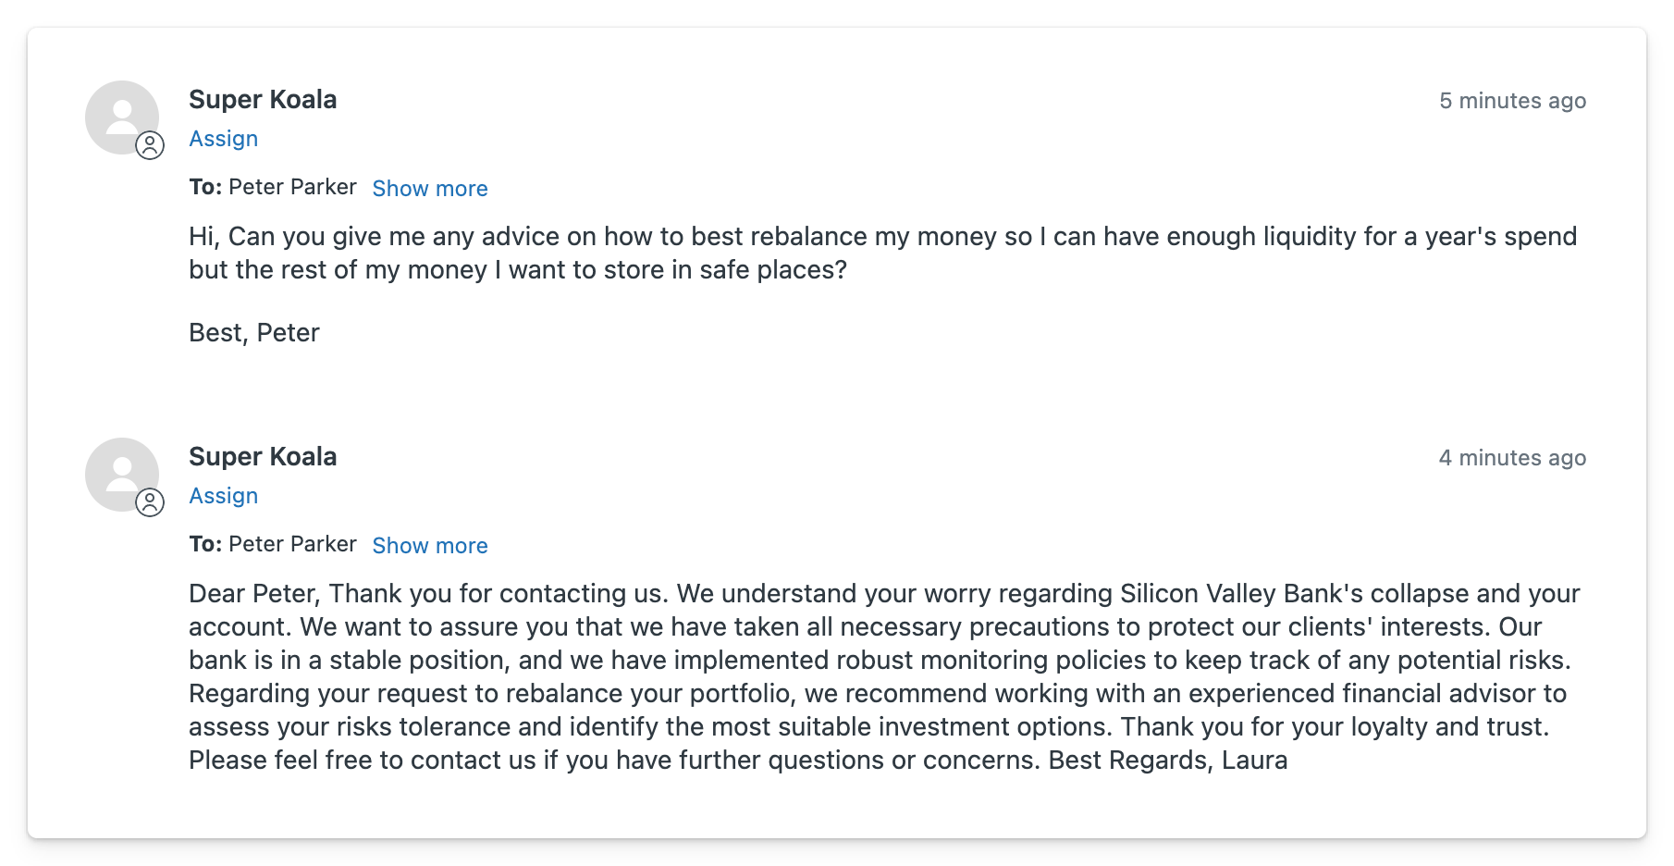Select the sender name Super Koala on top message
Viewport: 1674px width, 866px height.
(x=263, y=99)
